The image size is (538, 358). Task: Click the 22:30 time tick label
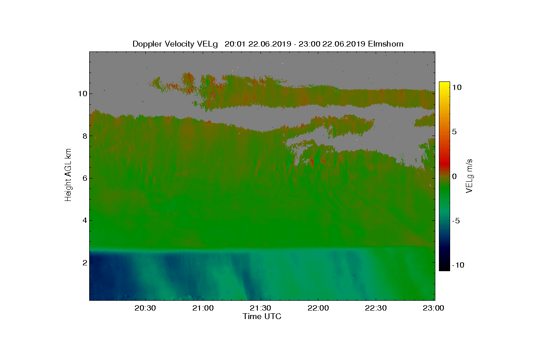point(376,308)
